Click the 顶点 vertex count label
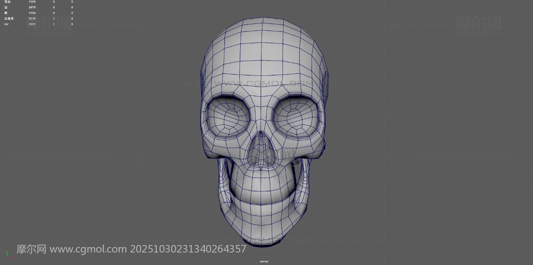The image size is (533, 265). (8, 2)
